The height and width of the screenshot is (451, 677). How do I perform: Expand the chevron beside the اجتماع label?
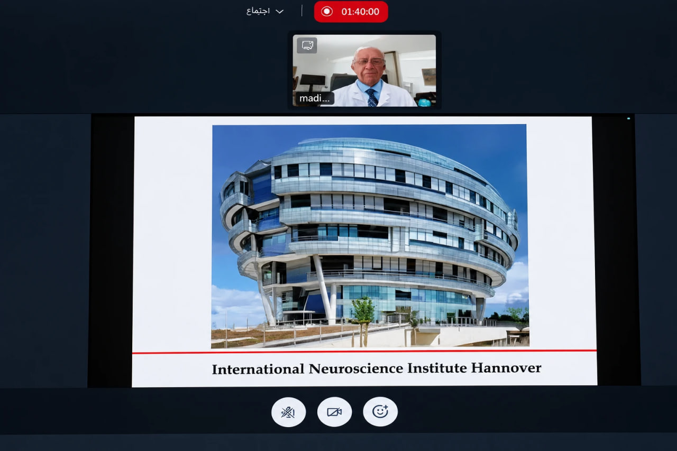point(280,12)
